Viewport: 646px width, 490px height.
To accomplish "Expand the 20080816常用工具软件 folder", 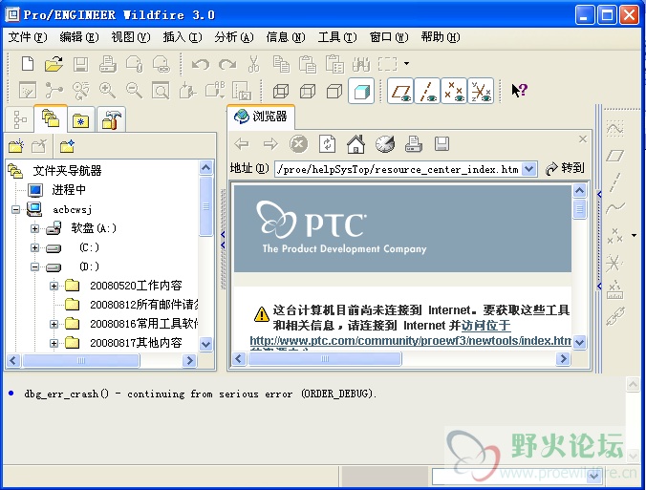I will pos(54,324).
